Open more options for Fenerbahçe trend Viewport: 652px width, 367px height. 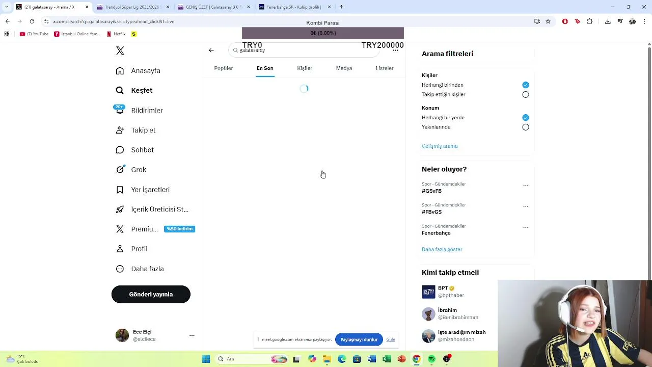[526, 227]
